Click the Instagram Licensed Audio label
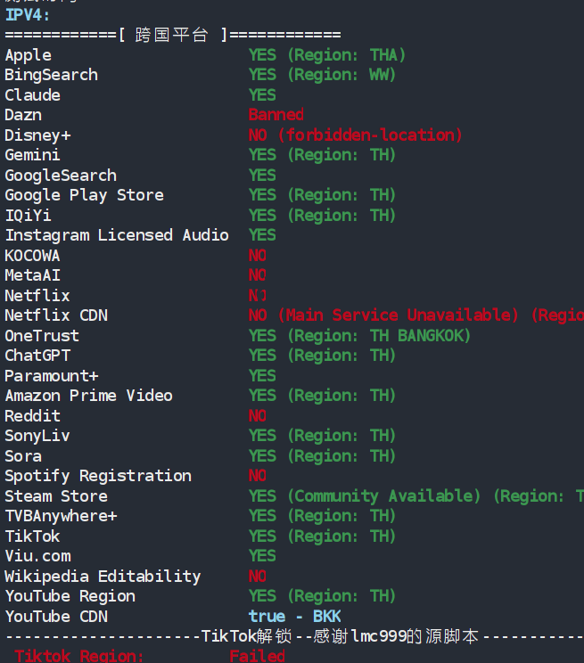Screen dimensions: 584x663 [116, 235]
